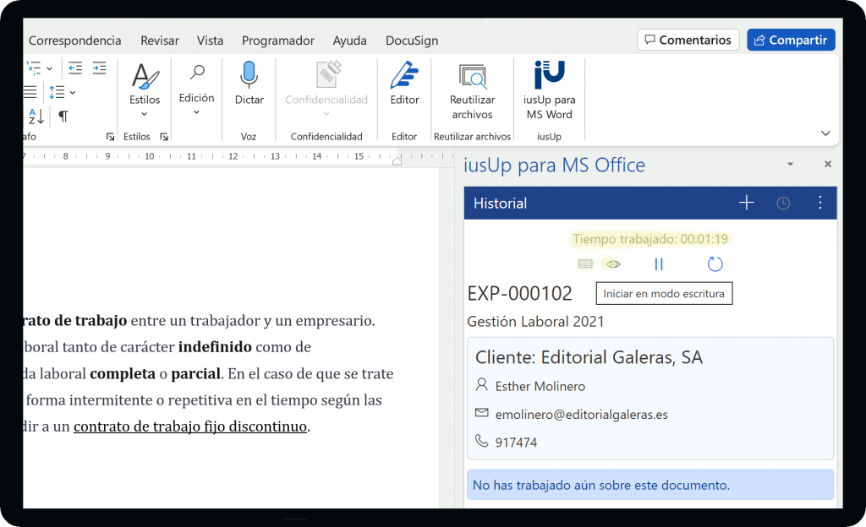Decrease paragraph indent

click(x=75, y=68)
